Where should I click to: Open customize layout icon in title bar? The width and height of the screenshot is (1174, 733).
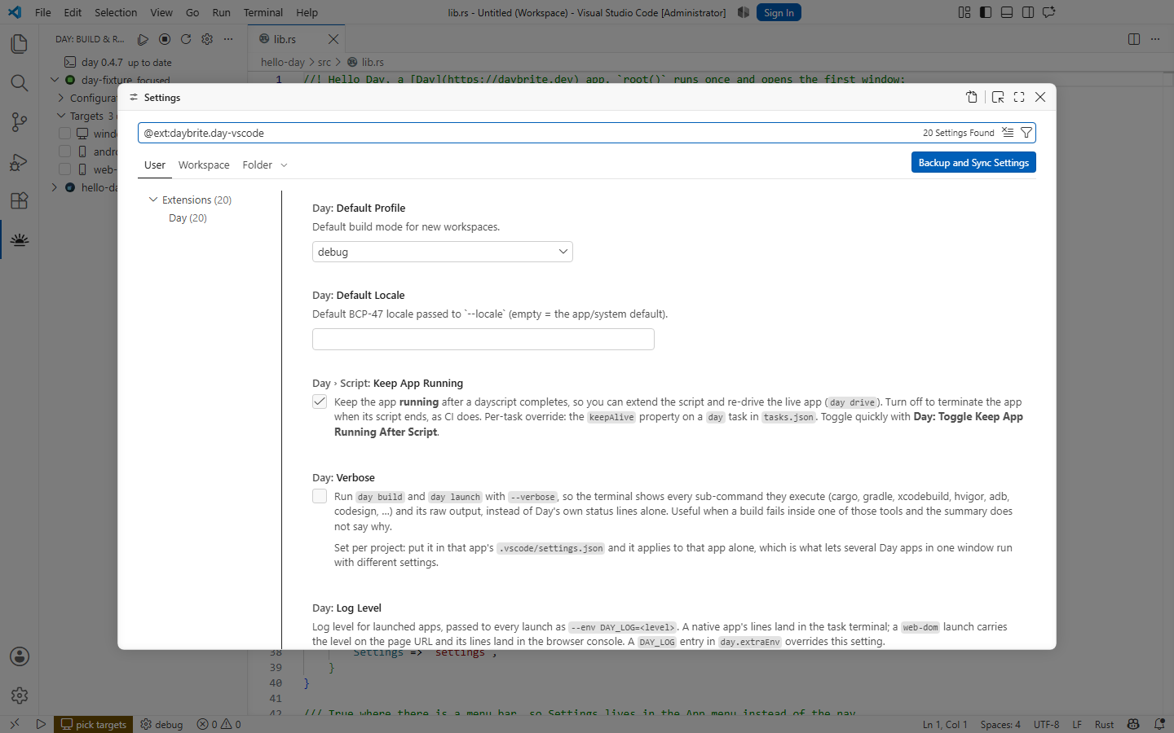point(964,12)
